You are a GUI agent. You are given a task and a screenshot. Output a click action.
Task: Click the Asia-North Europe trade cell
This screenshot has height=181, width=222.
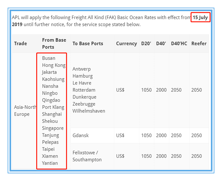point(25,111)
